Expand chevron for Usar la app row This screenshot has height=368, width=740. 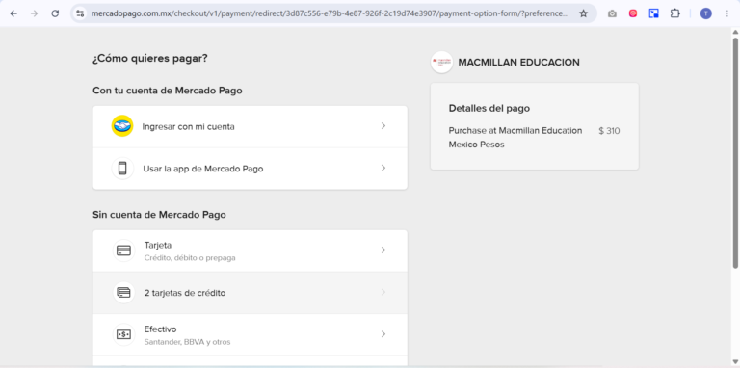click(383, 168)
